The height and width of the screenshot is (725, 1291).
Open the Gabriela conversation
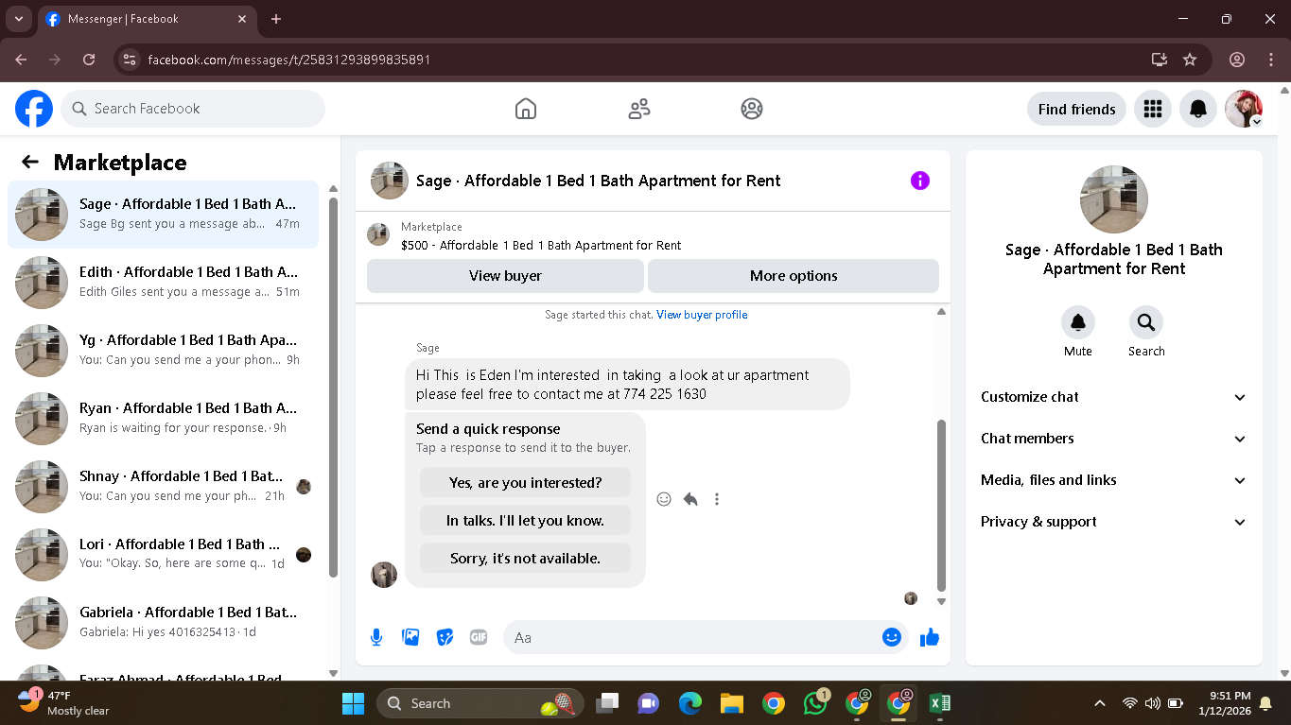coord(163,623)
